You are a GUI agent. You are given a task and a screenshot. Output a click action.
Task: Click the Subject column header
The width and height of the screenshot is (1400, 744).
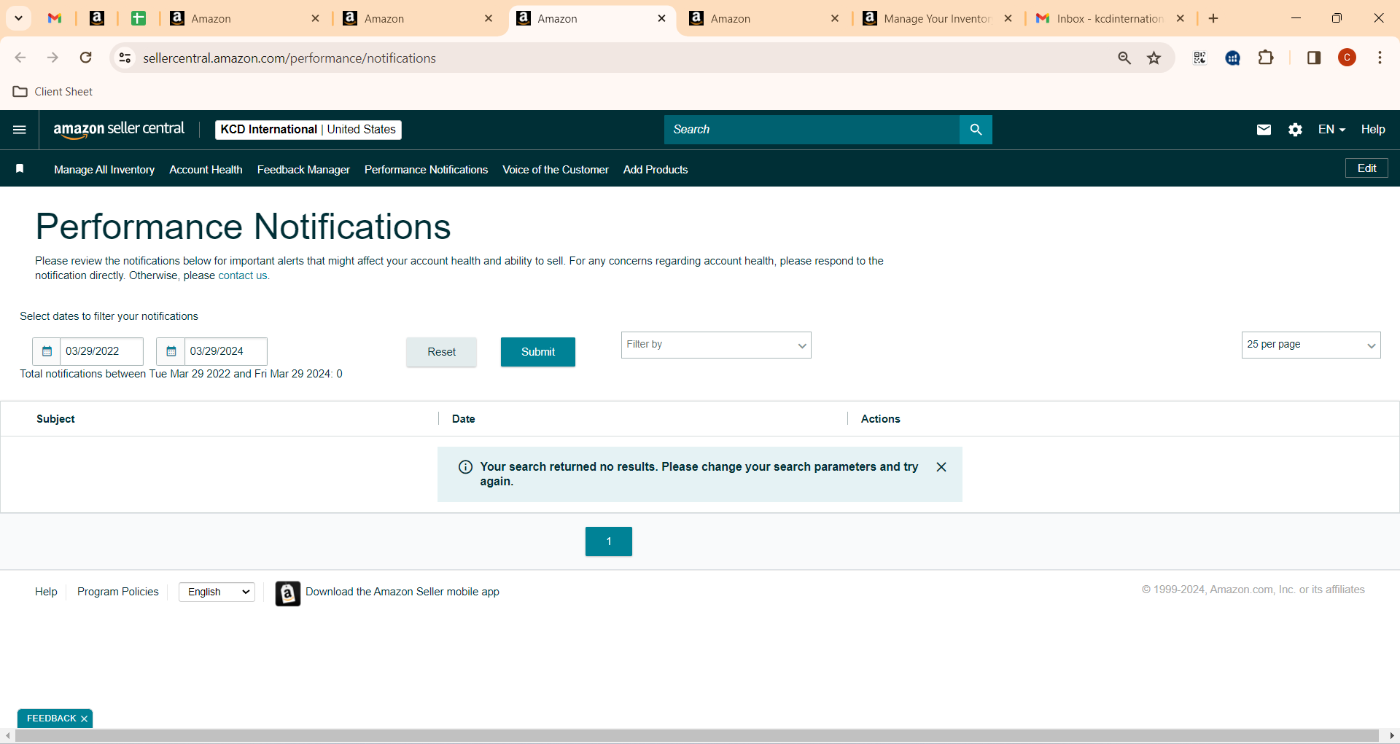(x=55, y=419)
